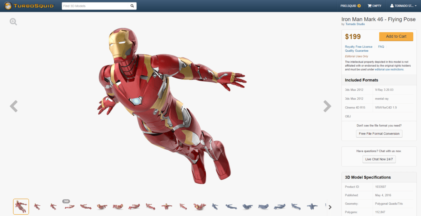Image resolution: width=421 pixels, height=216 pixels.
Task: Click the search magnifier button
Action: coord(132,6)
